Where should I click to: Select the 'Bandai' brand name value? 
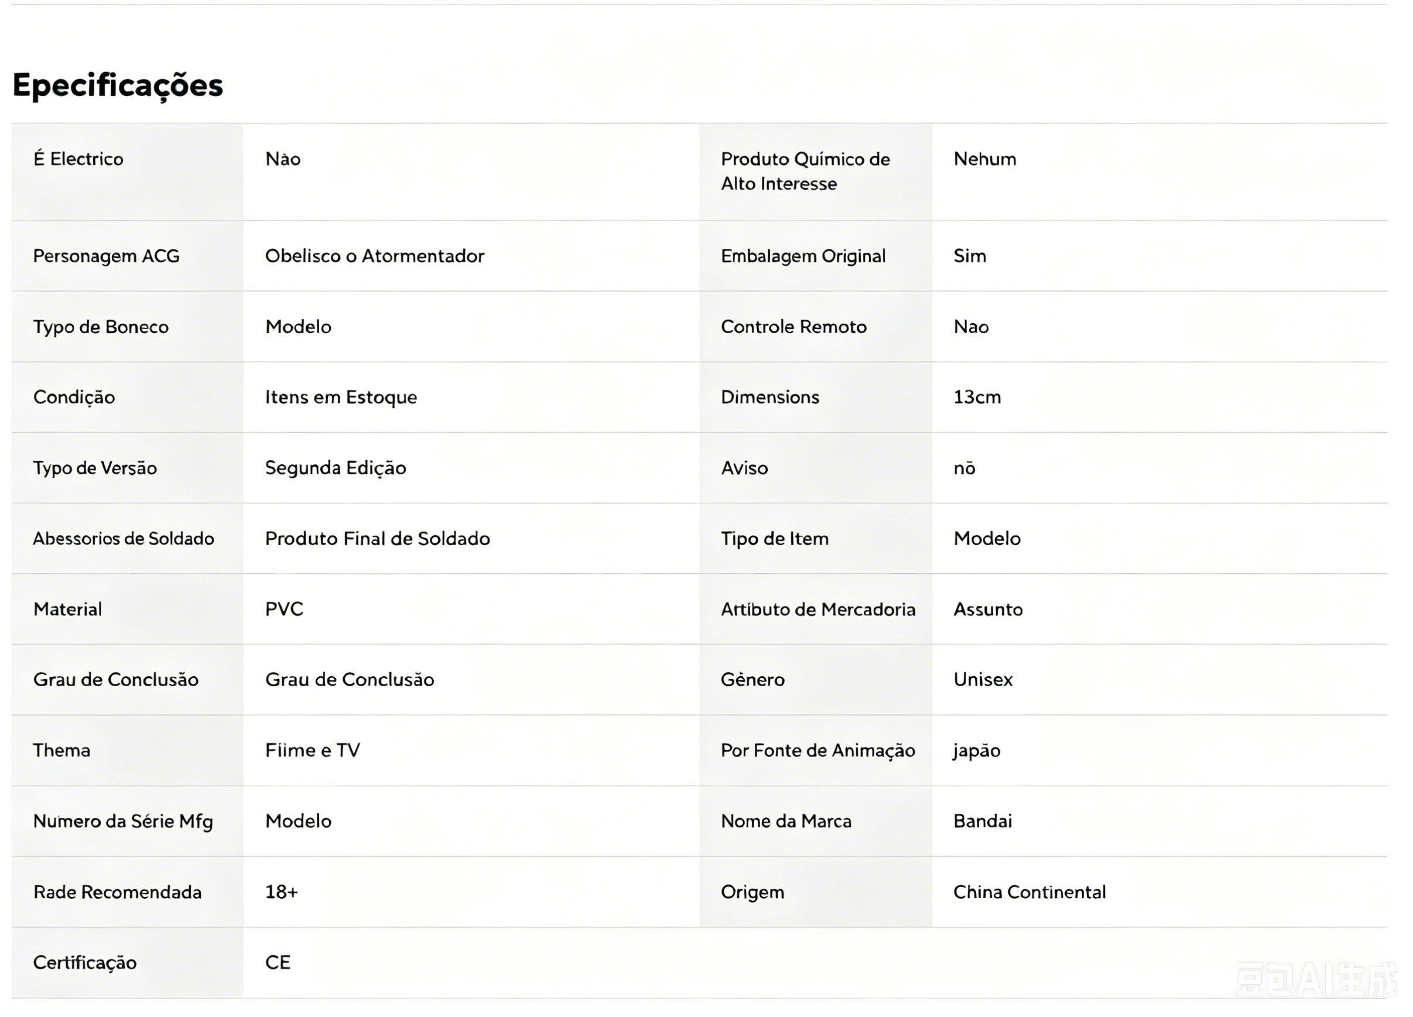tap(983, 821)
